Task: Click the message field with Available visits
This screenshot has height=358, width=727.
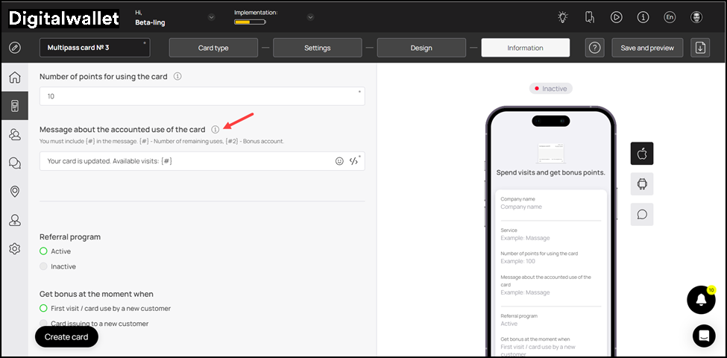Action: [202, 161]
